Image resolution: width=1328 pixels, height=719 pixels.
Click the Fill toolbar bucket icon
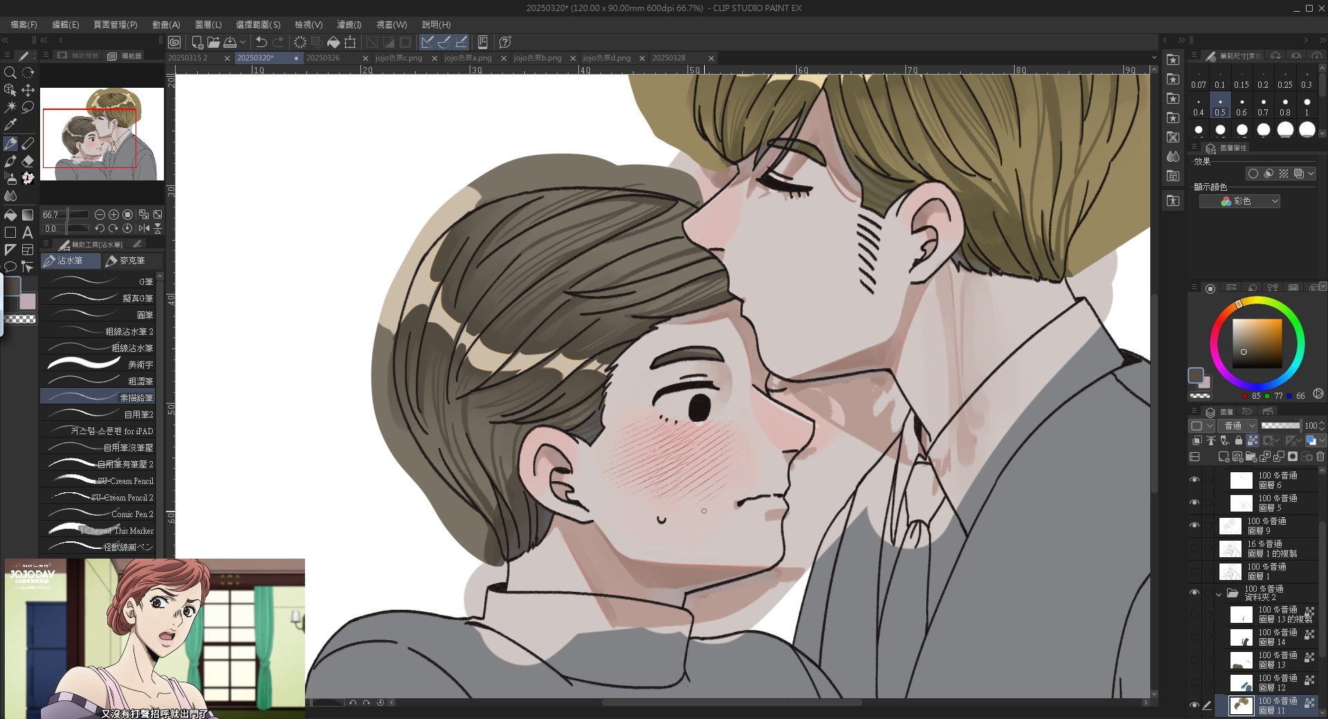coord(333,42)
